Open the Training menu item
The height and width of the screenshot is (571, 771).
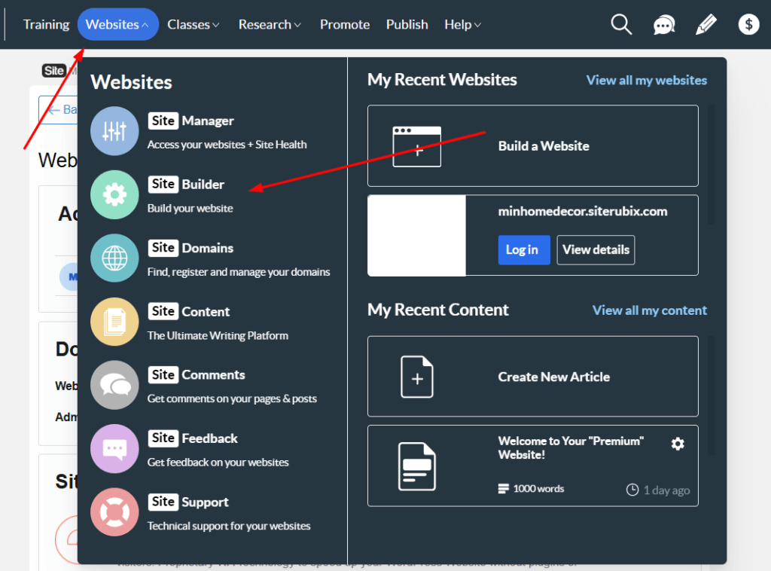tap(46, 25)
